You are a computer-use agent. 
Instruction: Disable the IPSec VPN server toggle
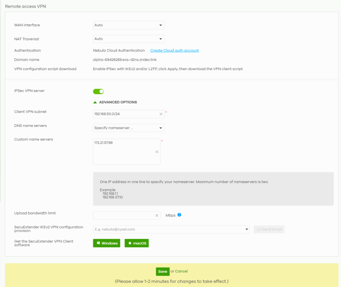point(99,91)
